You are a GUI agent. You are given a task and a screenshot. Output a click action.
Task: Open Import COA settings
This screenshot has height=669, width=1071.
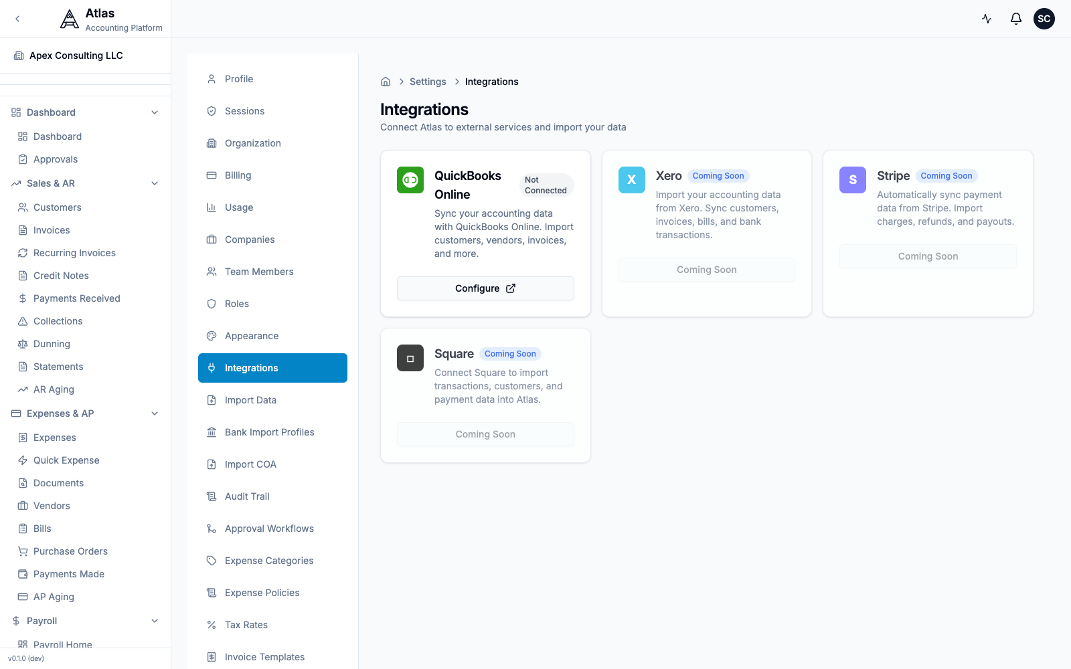tap(272, 464)
